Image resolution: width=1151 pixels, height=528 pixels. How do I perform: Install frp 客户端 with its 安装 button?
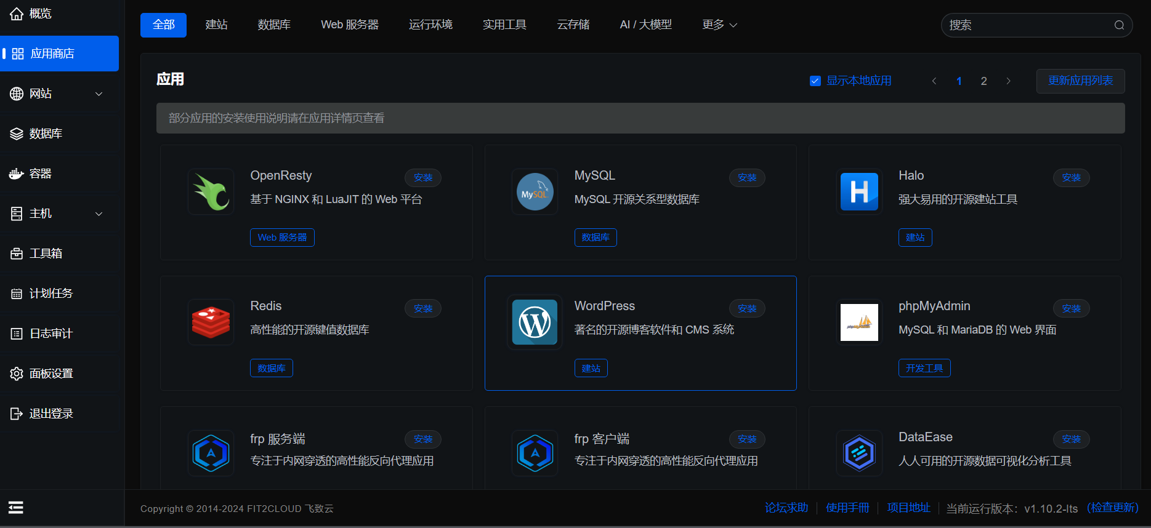[x=747, y=439]
